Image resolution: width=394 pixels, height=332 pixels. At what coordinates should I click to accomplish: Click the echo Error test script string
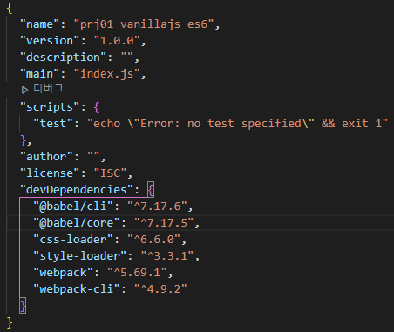pos(237,124)
